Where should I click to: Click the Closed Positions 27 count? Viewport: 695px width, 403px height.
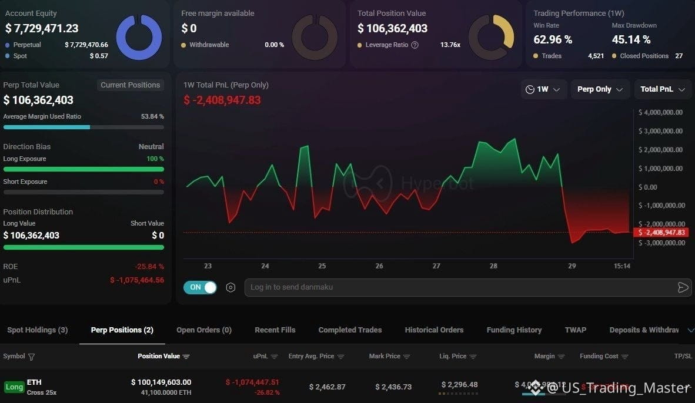click(679, 56)
